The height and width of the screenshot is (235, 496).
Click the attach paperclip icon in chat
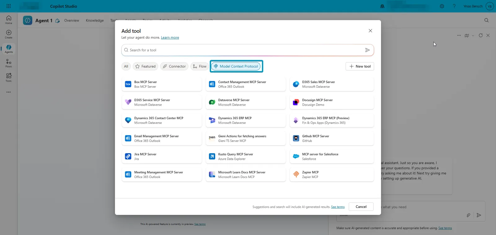click(468, 215)
